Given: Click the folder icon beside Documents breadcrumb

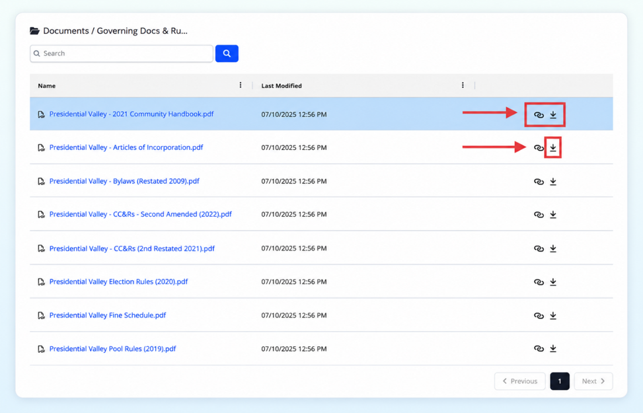Looking at the screenshot, I should (34, 31).
